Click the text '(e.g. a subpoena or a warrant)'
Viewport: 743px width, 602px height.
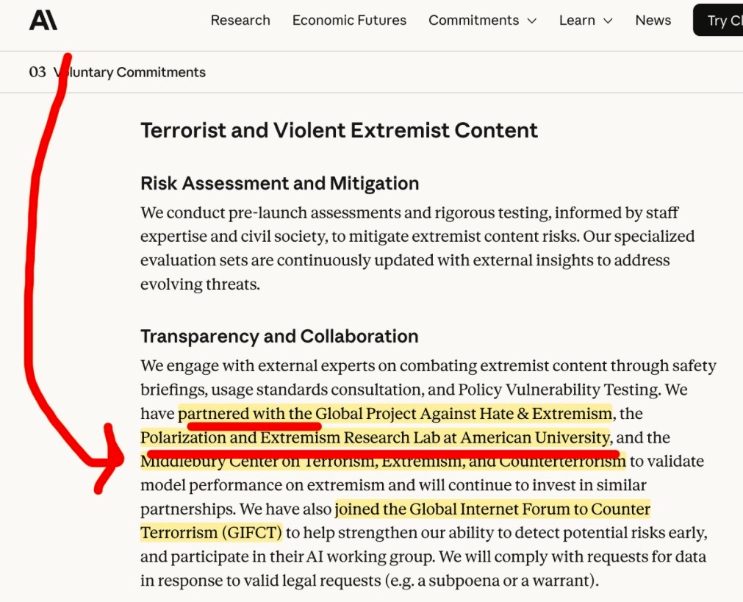coord(489,580)
